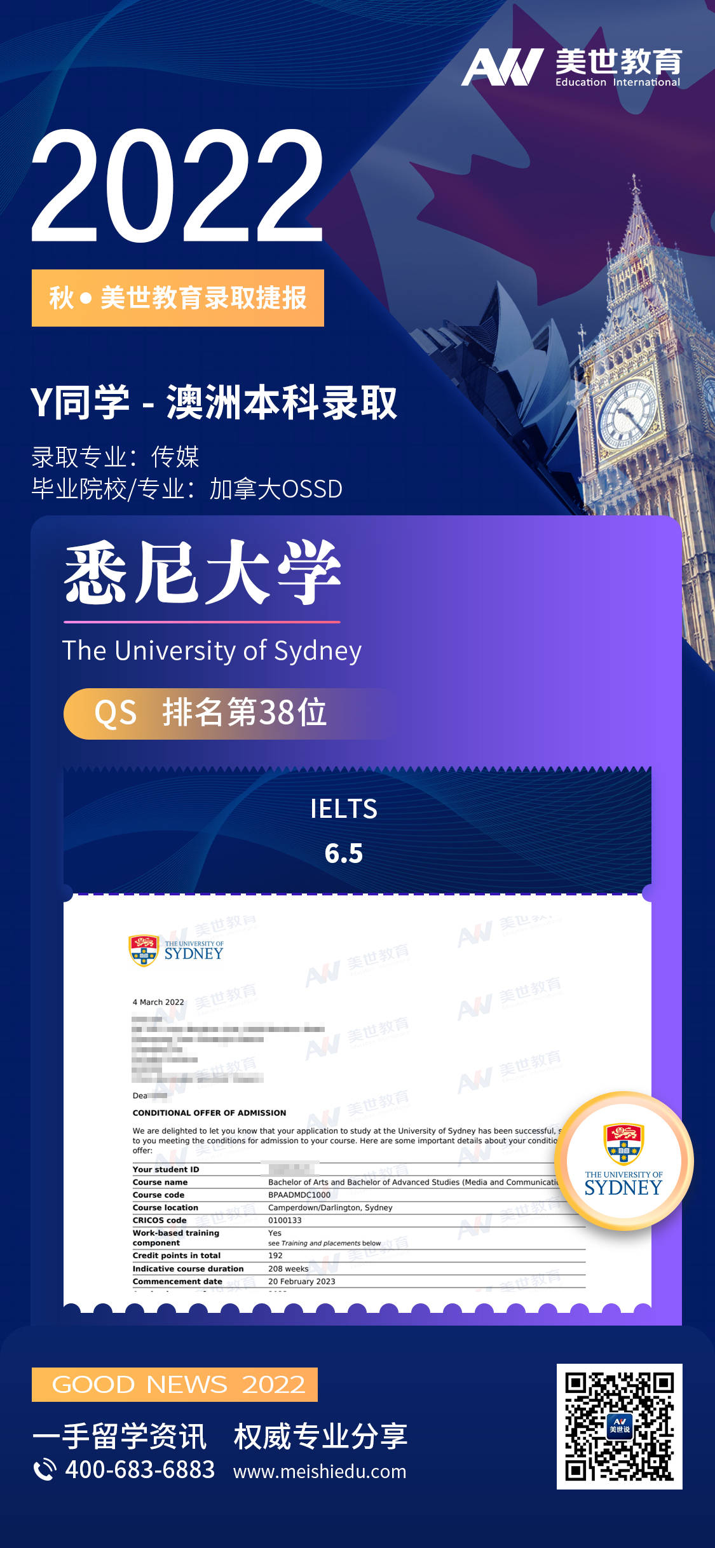
Task: Click the CONDITIONAL OFFER OF ADMISSION heading
Action: [x=209, y=1113]
